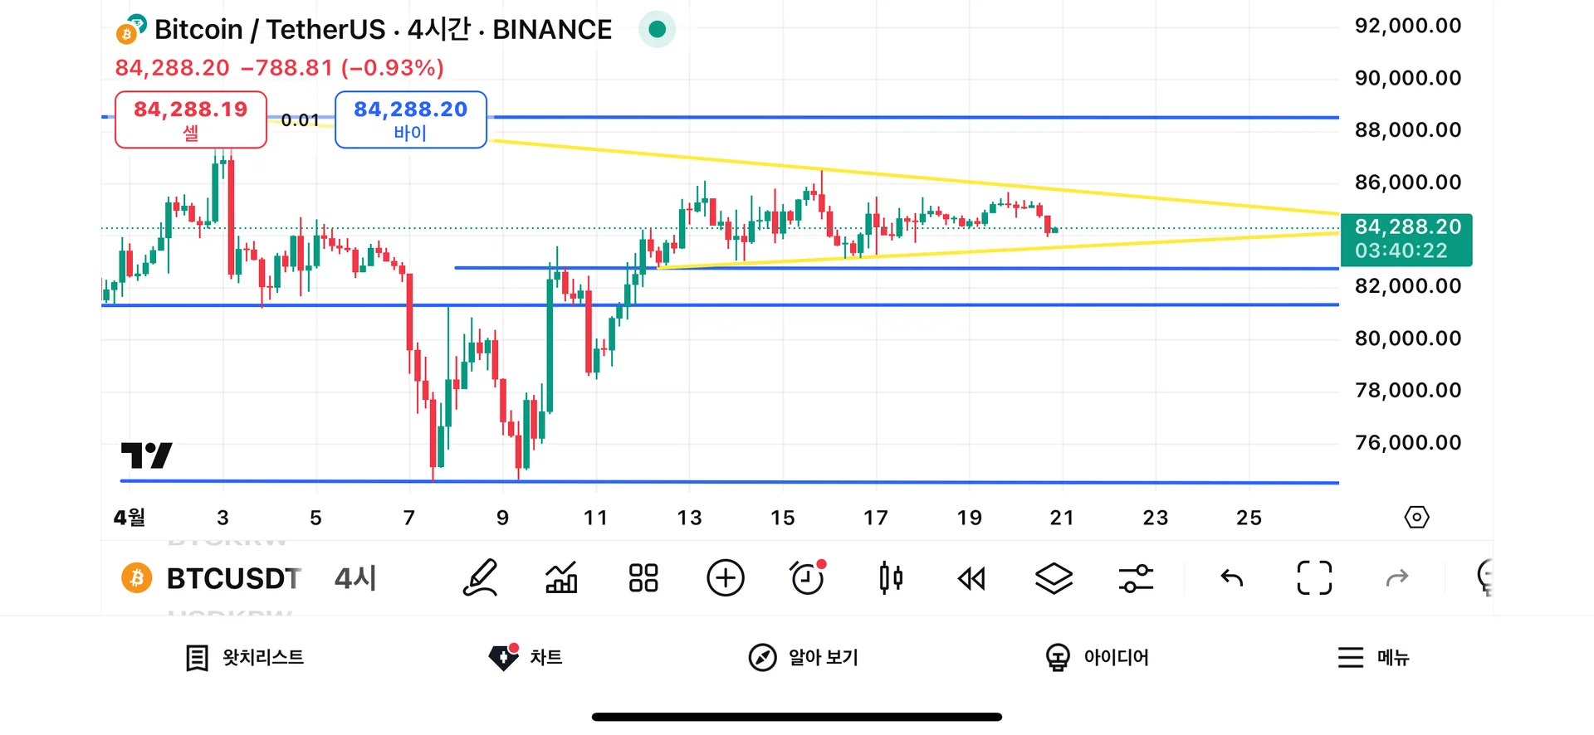Open the object tree layers icon
The image size is (1594, 735).
(x=1054, y=578)
